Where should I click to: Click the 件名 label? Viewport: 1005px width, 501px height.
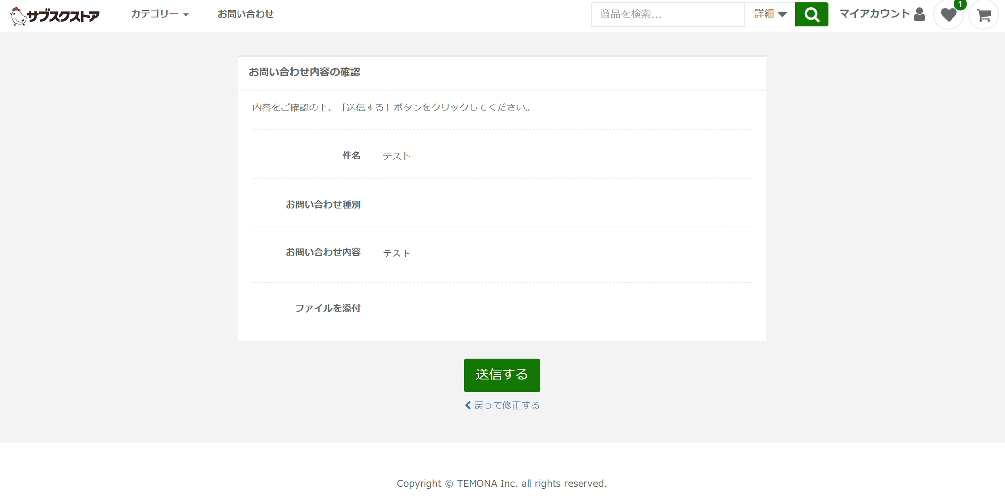coord(351,156)
